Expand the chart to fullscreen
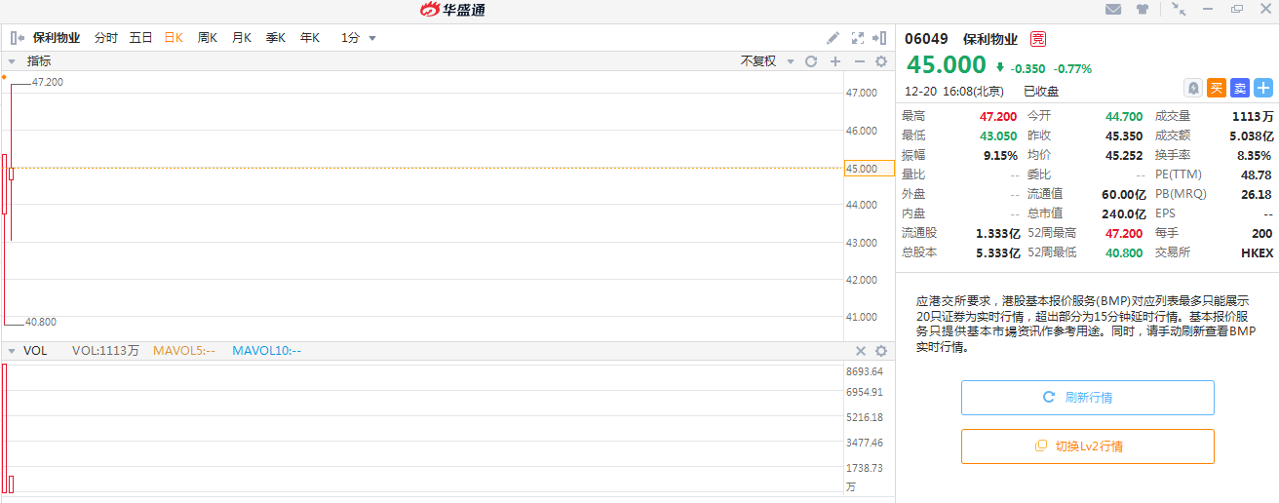This screenshot has height=503, width=1279. click(858, 38)
